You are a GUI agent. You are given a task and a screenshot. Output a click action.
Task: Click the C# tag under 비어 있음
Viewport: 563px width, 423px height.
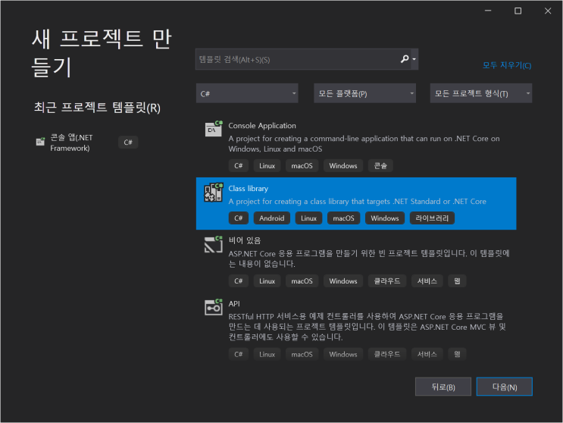tap(239, 280)
